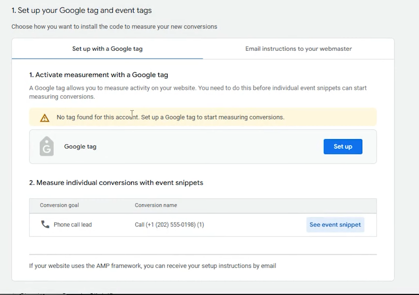
Task: Click heading 'Activate measurement with a Google tag'
Action: click(x=98, y=75)
